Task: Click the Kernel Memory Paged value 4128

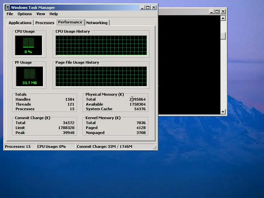Action: (141, 128)
